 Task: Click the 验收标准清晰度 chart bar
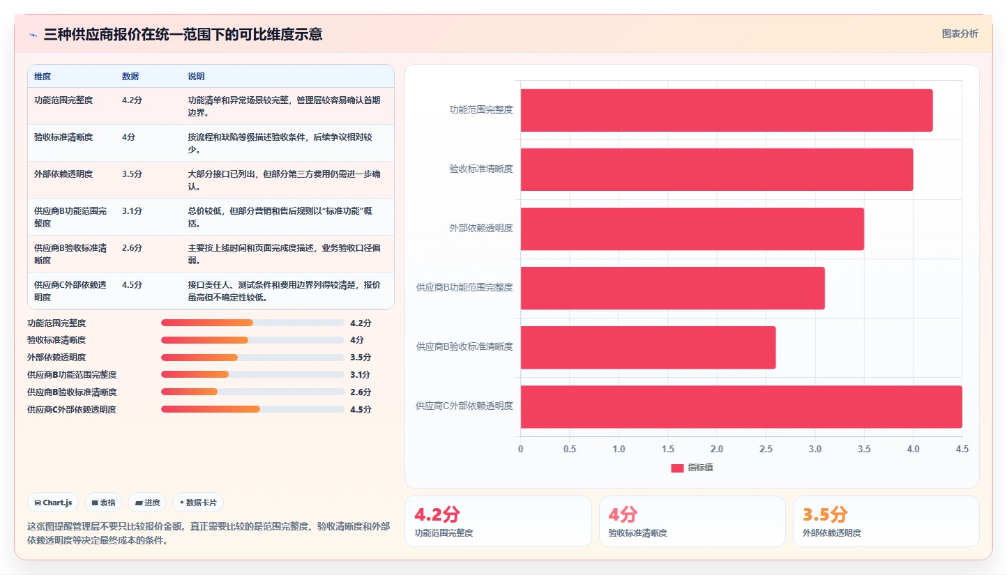tap(717, 169)
